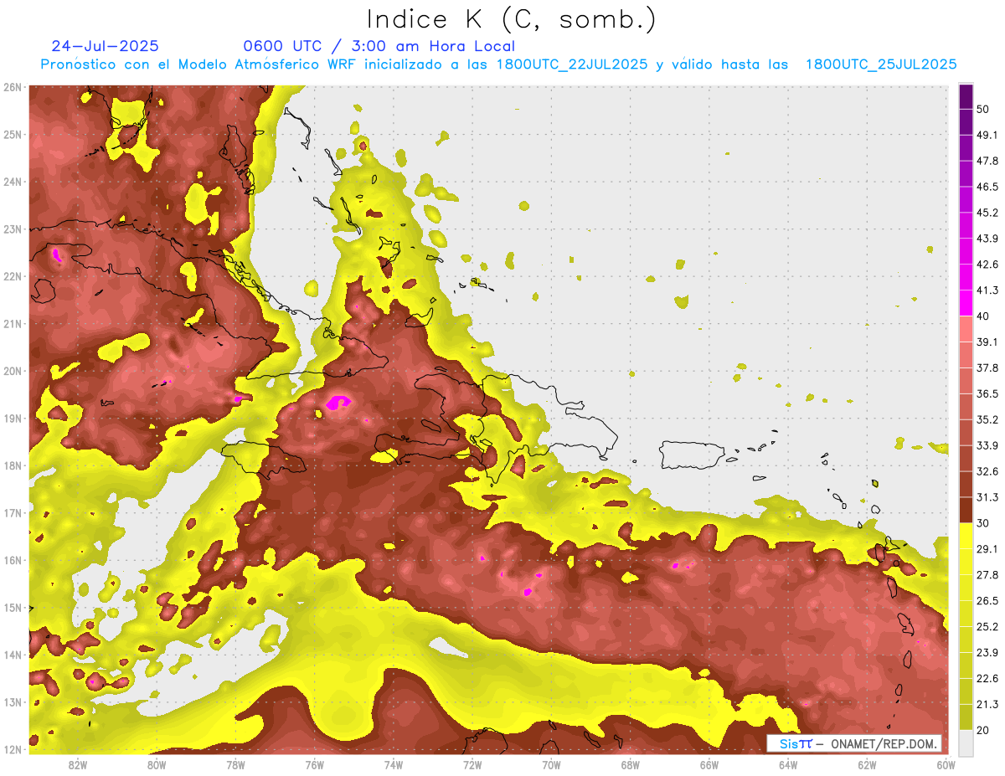
Task: Click the 26N latitude axis label
Action: [12, 87]
